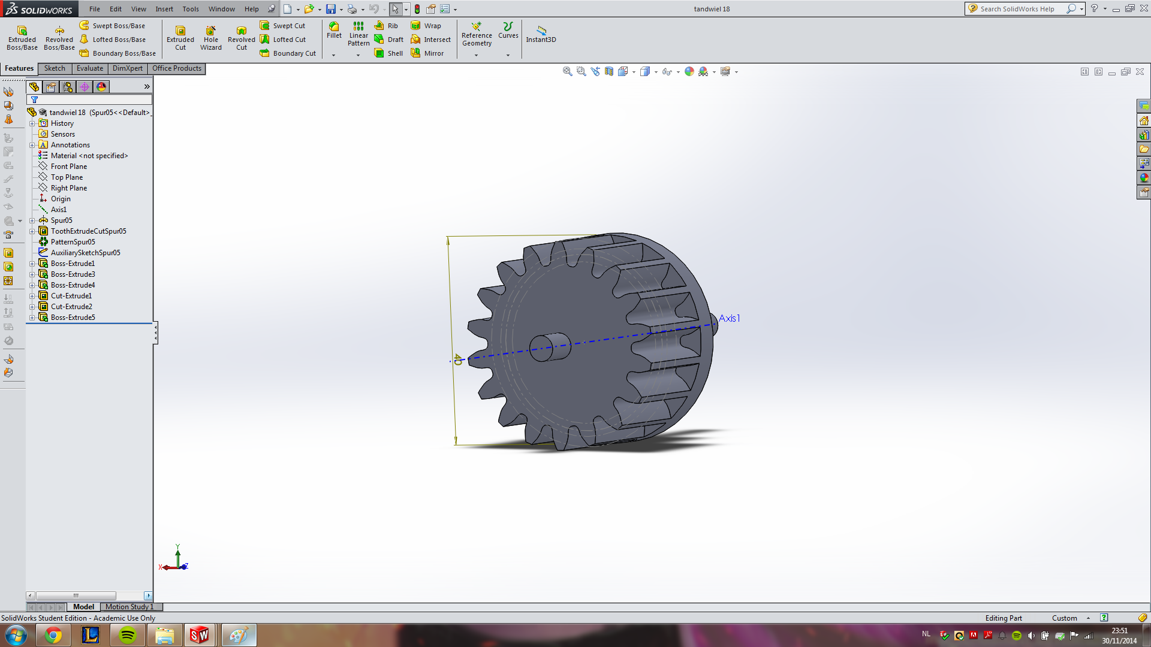Open Spotify from the taskbar

click(x=128, y=635)
